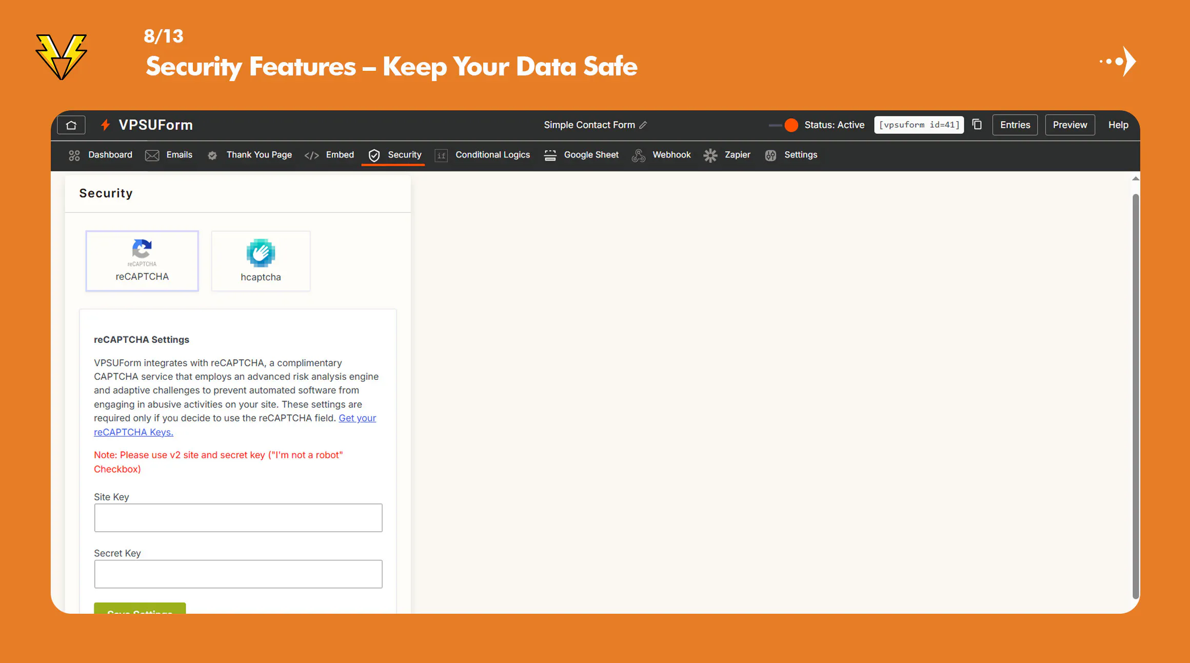1190x663 pixels.
Task: Select the reCAPTCHA provider card
Action: click(142, 261)
